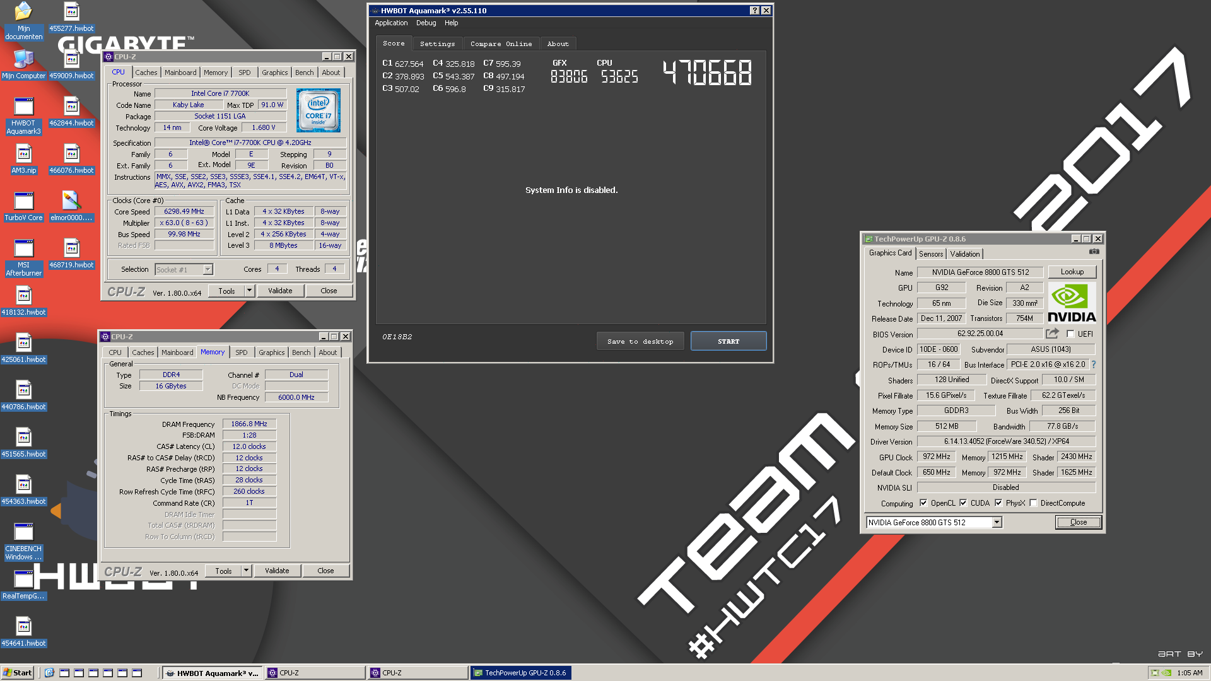Toggle the DirectCompute checkbox in GPU-Z
Image resolution: width=1211 pixels, height=681 pixels.
point(1033,503)
